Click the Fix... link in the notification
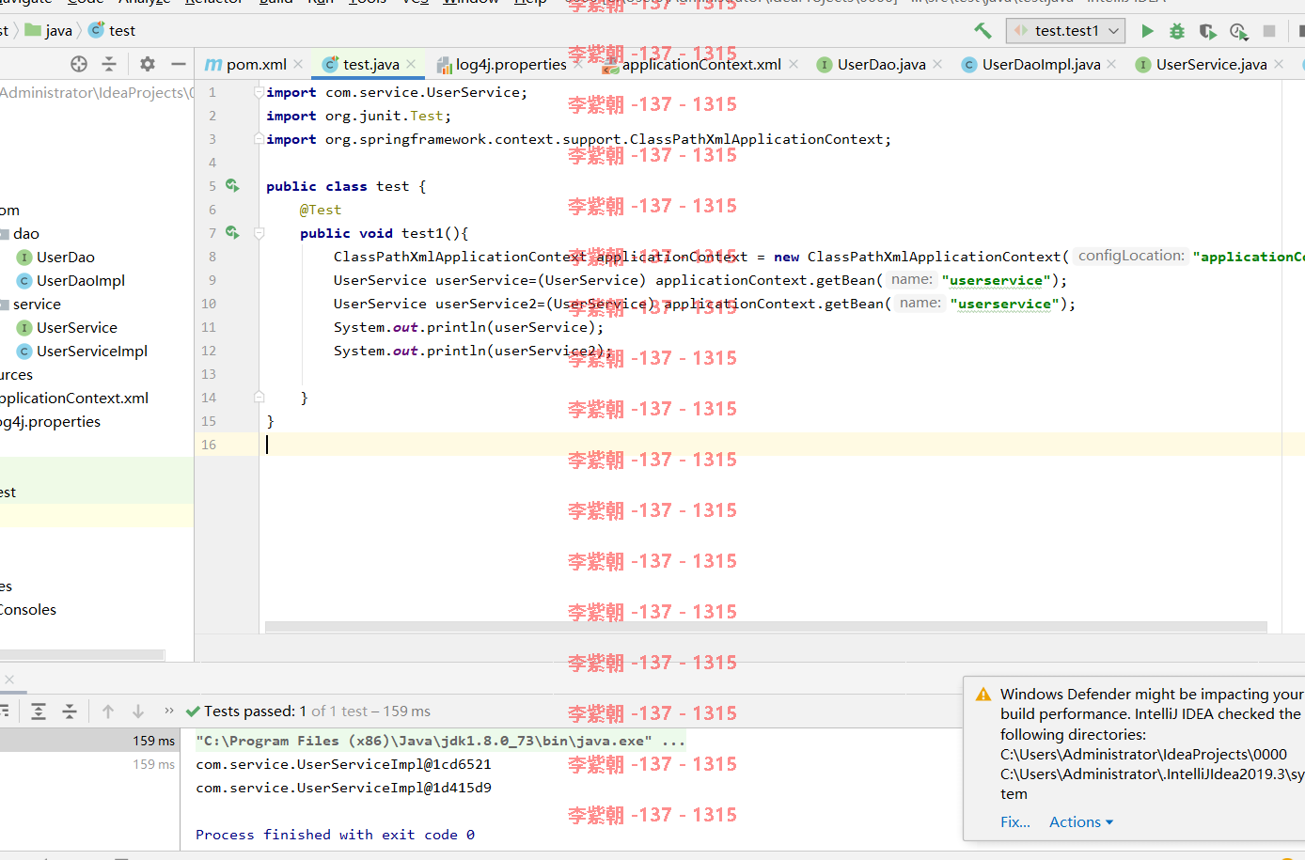1305x860 pixels. pyautogui.click(x=1015, y=821)
